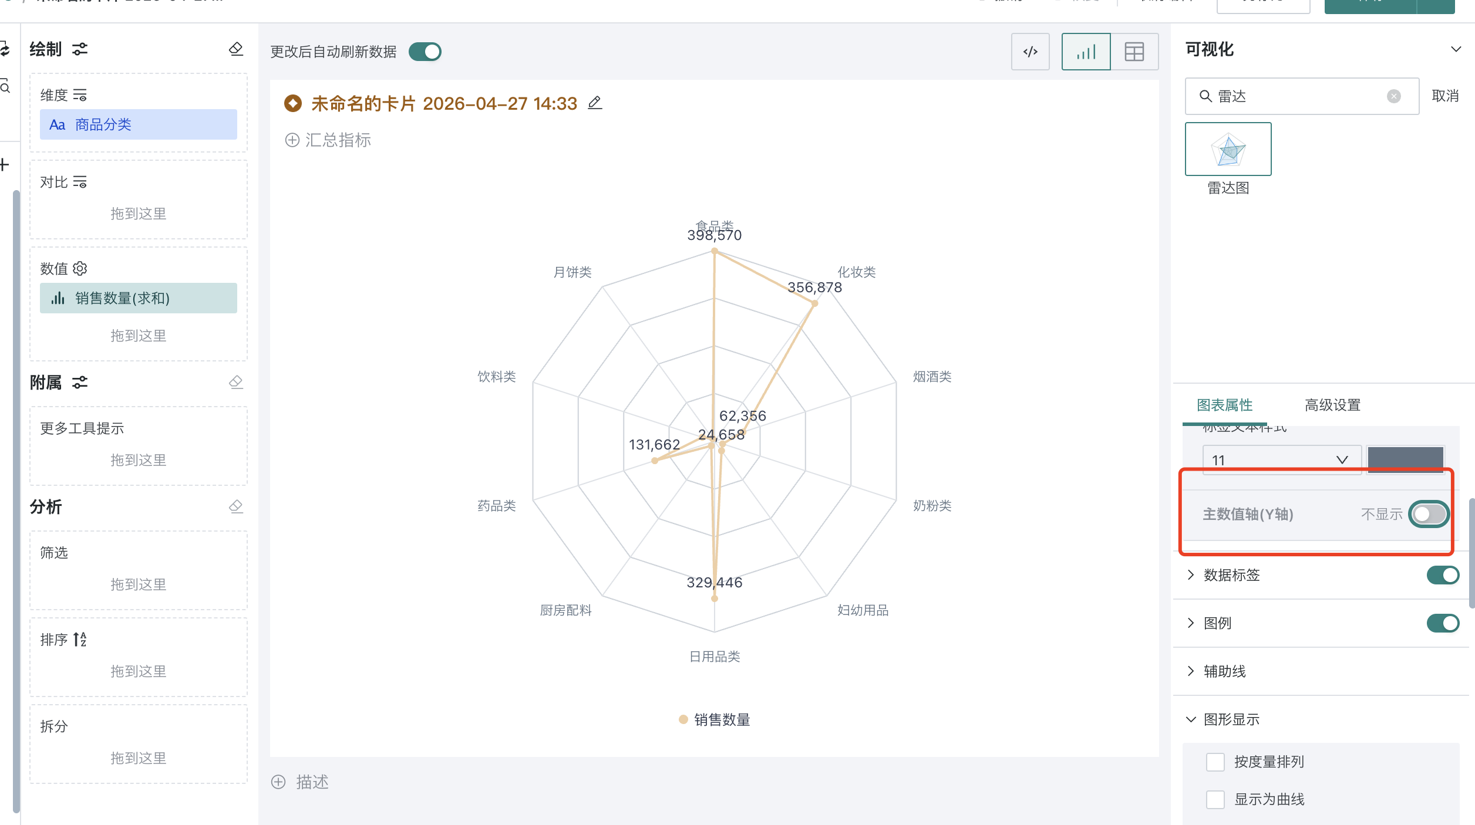Click the 取消 button

point(1445,96)
